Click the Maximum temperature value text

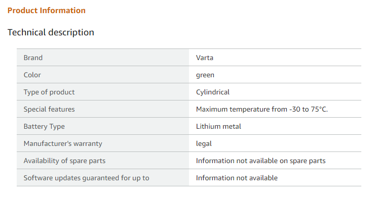click(262, 109)
